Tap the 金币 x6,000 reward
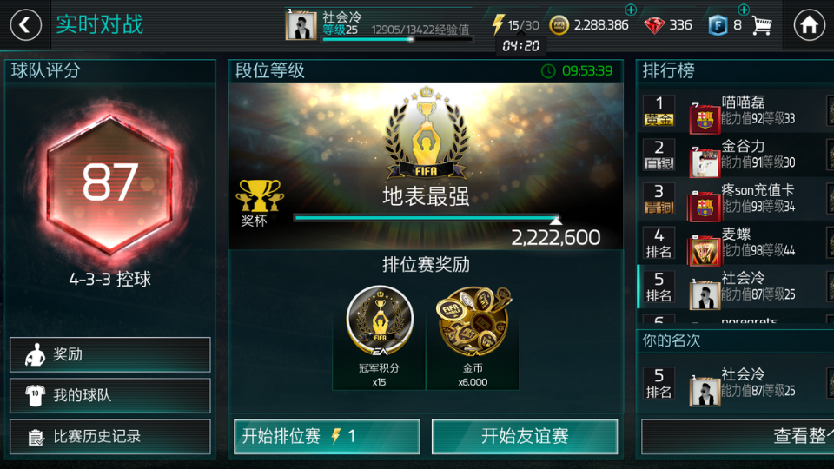This screenshot has height=469, width=834. [x=473, y=337]
